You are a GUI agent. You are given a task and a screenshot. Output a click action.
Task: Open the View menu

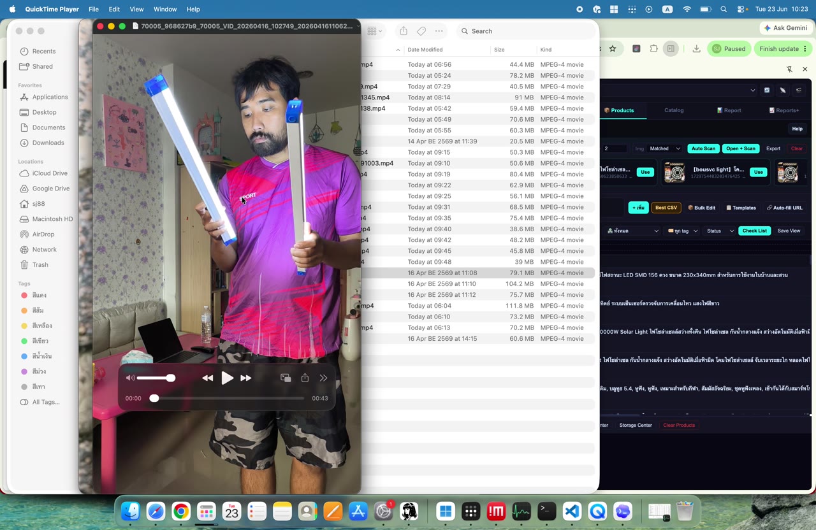point(136,9)
